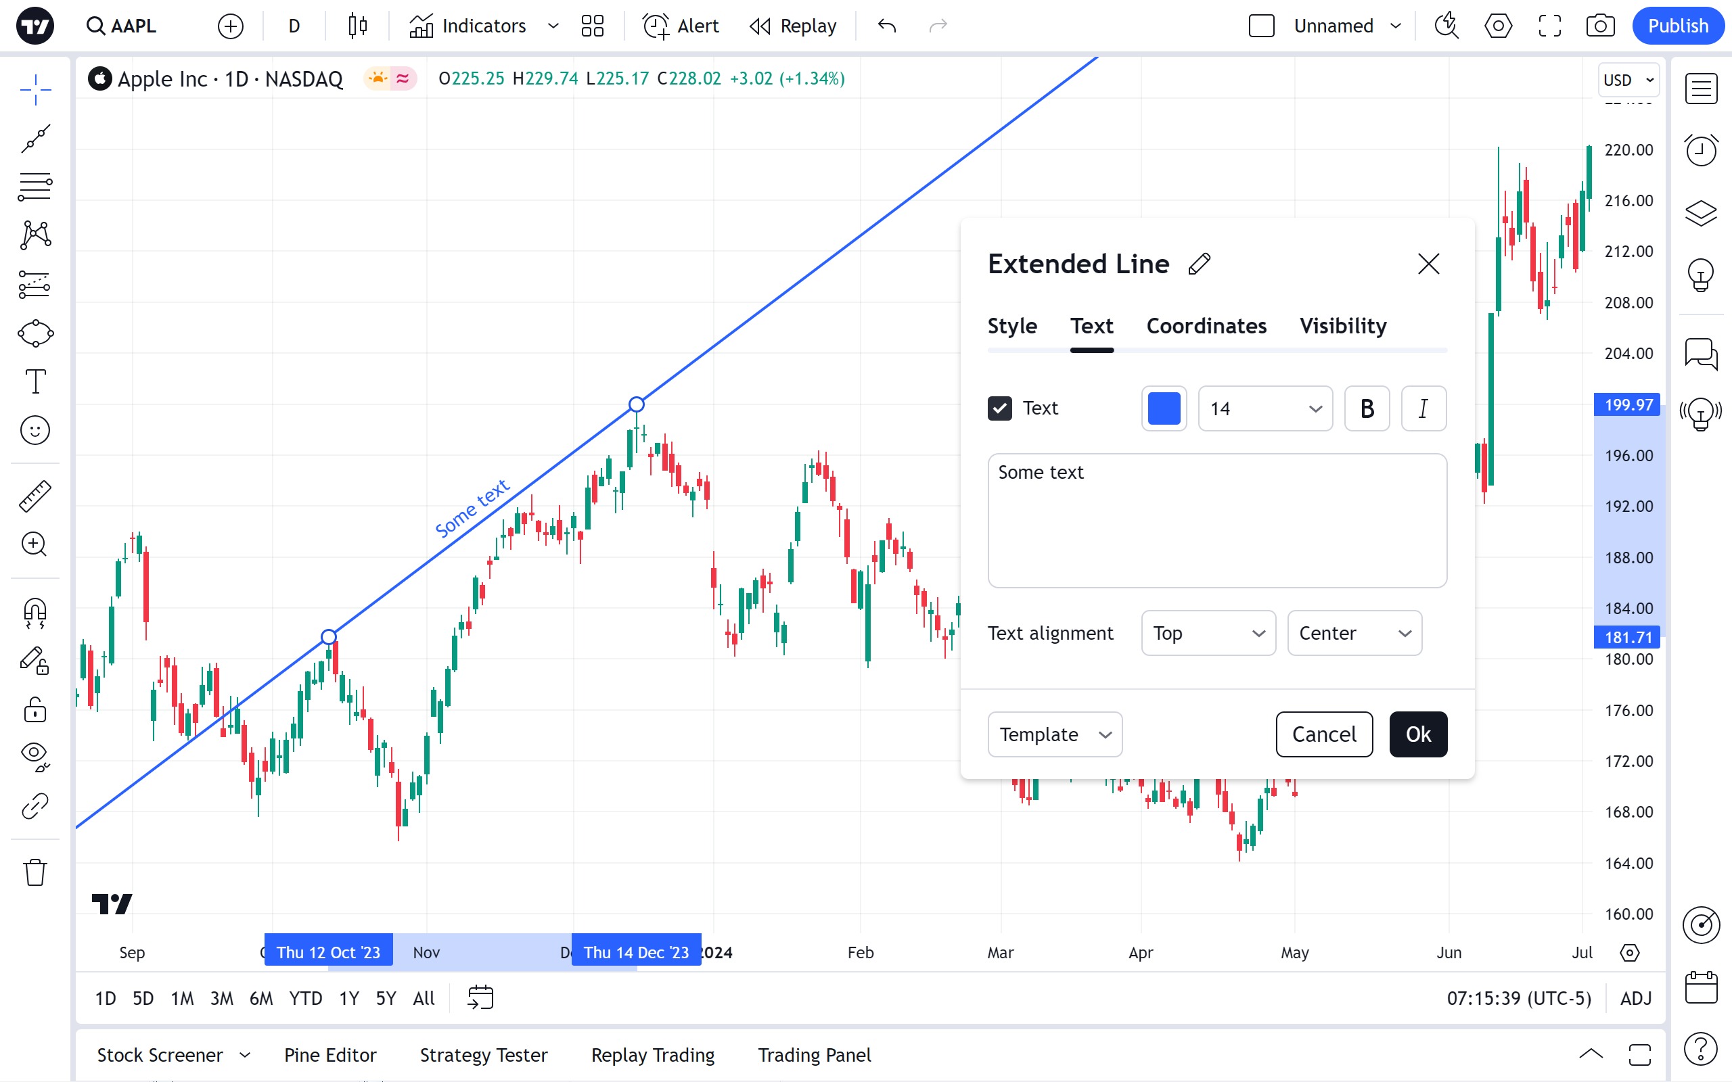Image resolution: width=1732 pixels, height=1082 pixels.
Task: Select the Ruler measure tool
Action: pyautogui.click(x=35, y=496)
